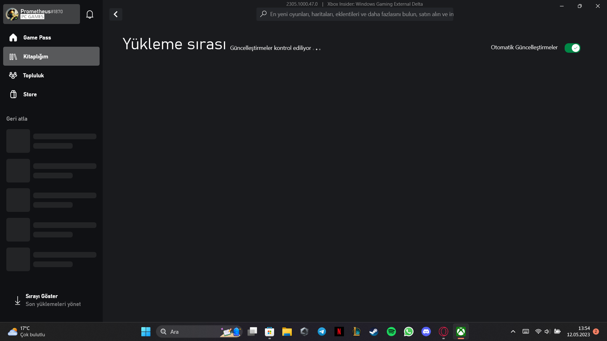Open WhatsApp from the taskbar
This screenshot has height=341, width=607.
pos(408,332)
